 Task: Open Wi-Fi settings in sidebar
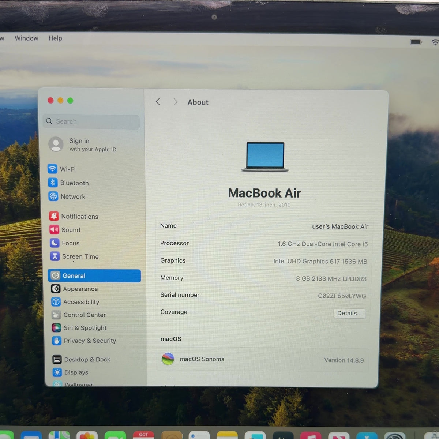(61, 169)
